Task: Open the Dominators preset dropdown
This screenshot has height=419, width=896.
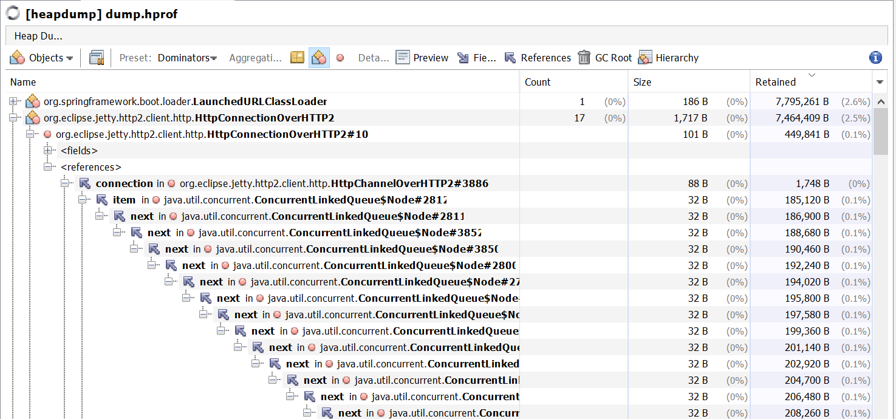Action: (187, 58)
